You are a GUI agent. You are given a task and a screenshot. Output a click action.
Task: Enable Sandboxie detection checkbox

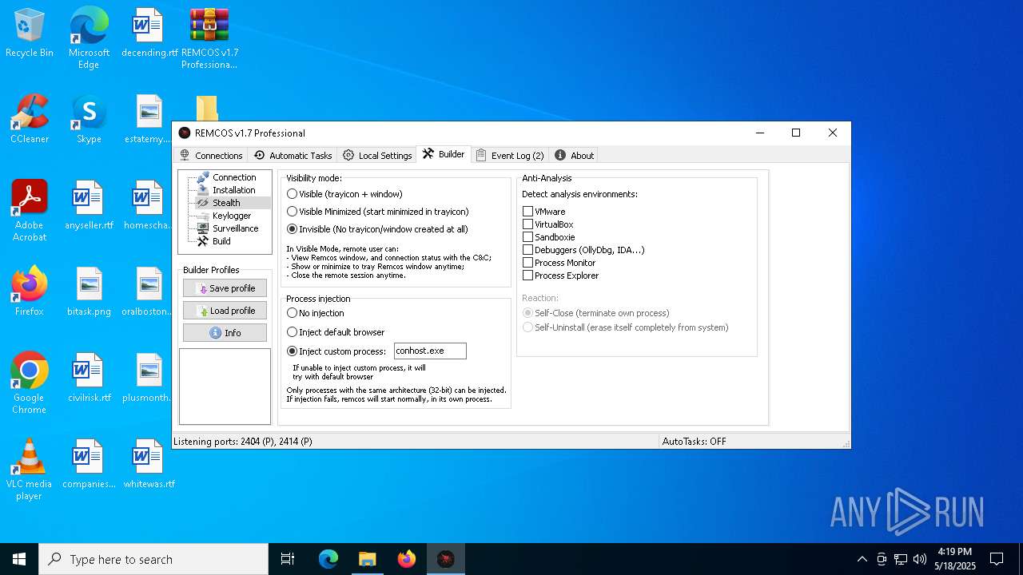coord(527,237)
